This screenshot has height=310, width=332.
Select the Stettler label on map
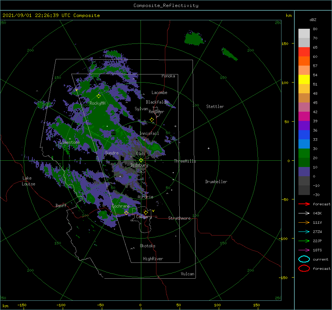(215, 107)
